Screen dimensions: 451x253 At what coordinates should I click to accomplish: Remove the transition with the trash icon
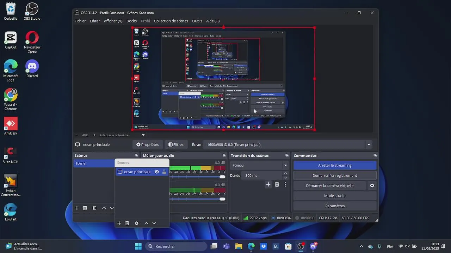tap(277, 184)
